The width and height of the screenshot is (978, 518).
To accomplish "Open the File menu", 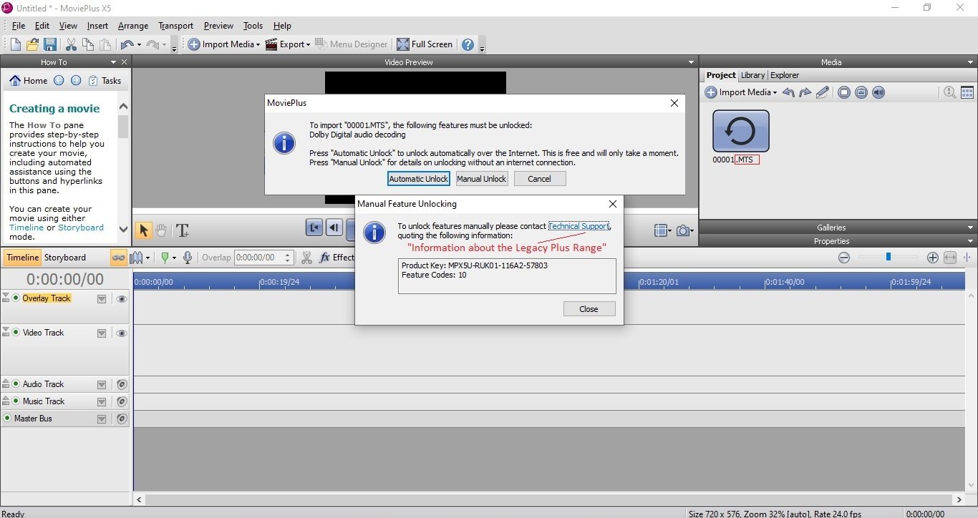I will [19, 26].
